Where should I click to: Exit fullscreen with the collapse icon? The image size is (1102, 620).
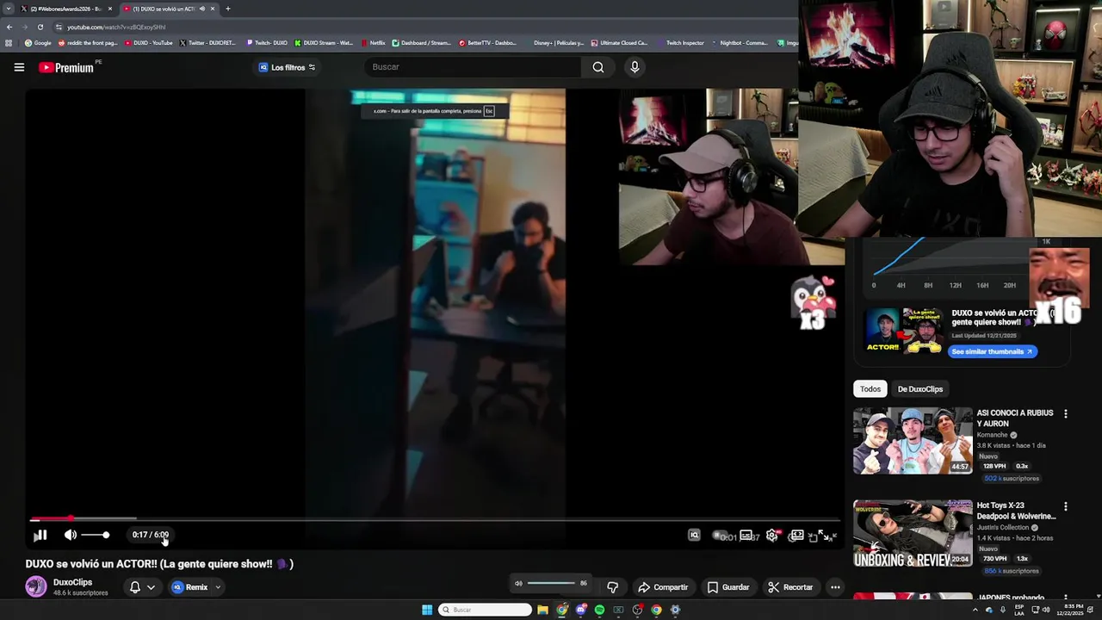[x=829, y=536]
